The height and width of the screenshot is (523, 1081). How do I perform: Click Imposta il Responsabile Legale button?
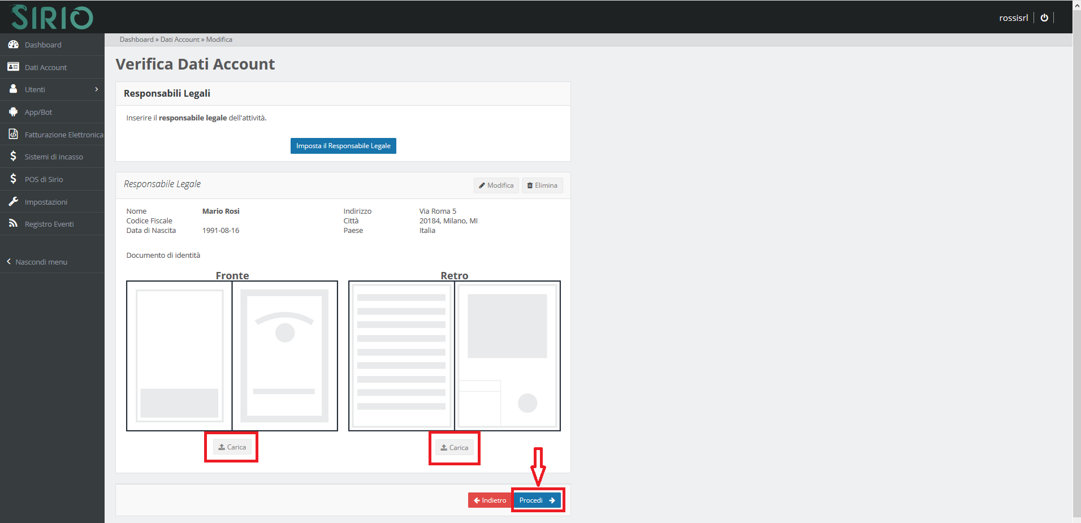tap(343, 146)
